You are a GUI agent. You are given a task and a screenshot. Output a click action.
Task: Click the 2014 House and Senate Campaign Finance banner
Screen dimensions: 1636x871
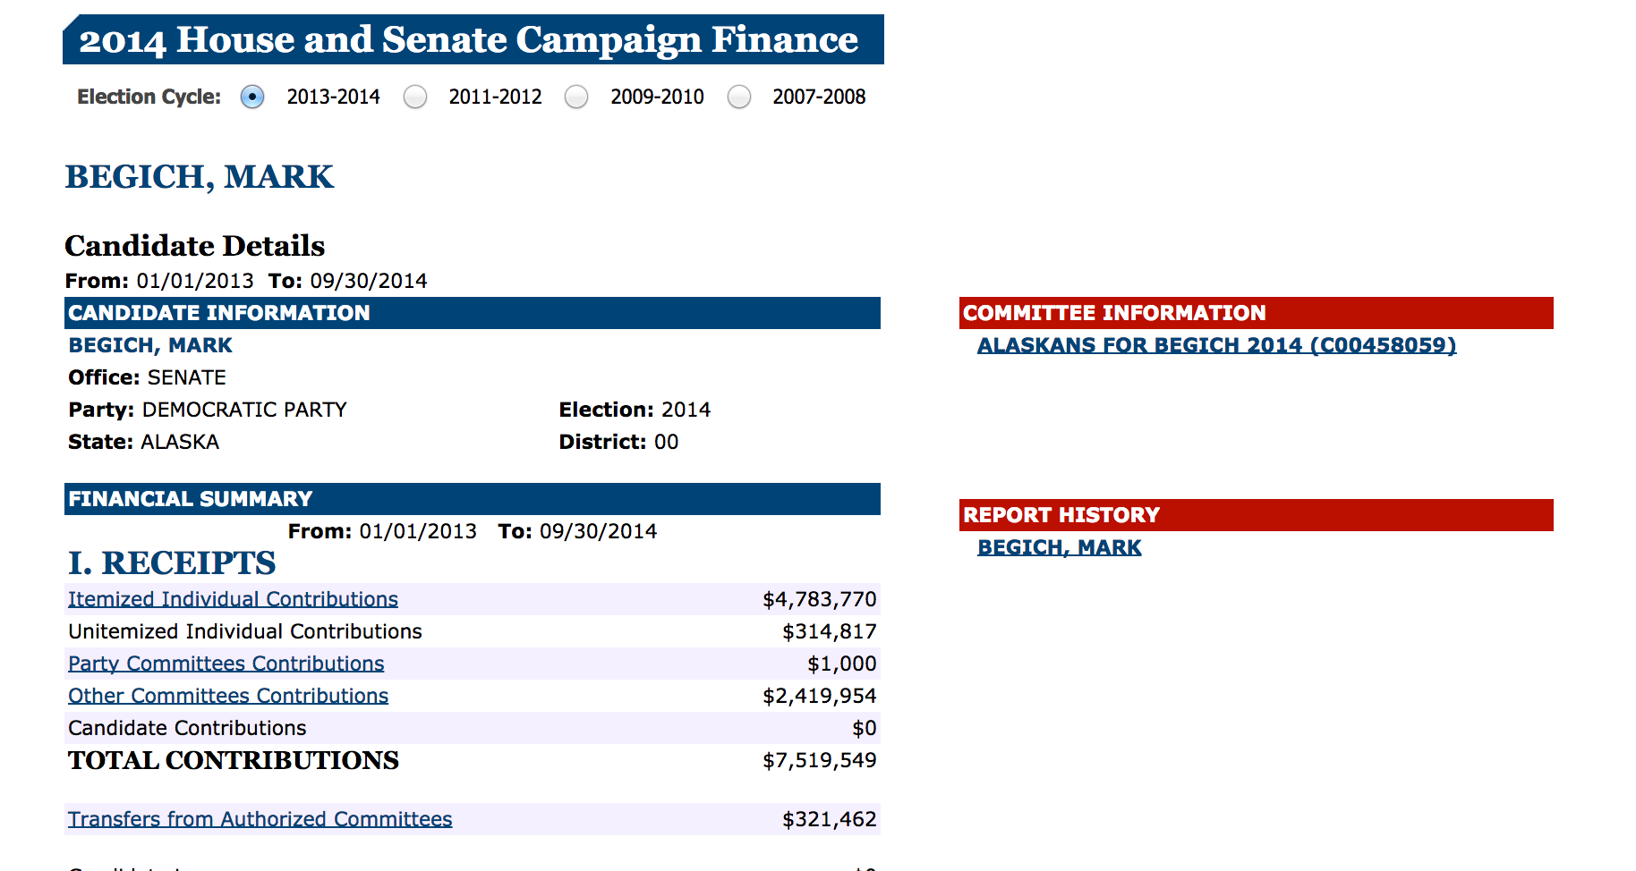click(473, 39)
